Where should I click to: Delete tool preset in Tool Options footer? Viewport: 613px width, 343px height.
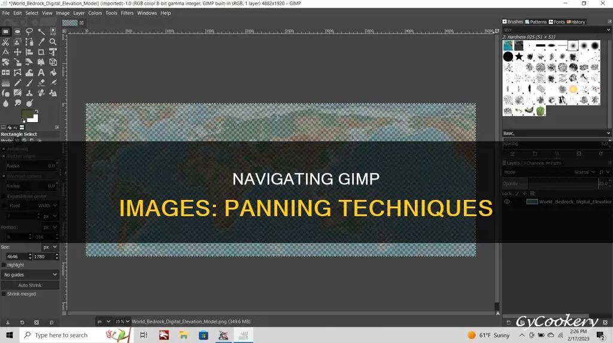[37, 323]
